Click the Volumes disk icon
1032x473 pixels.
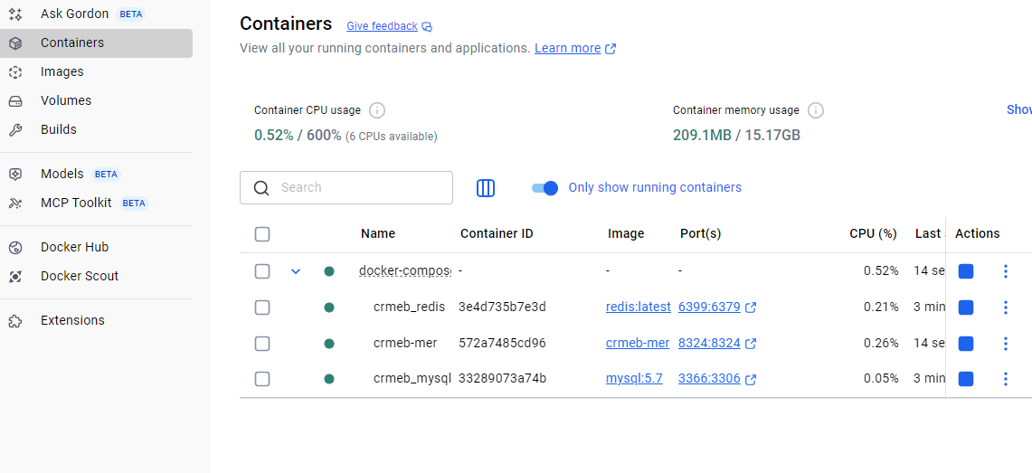pyautogui.click(x=15, y=101)
